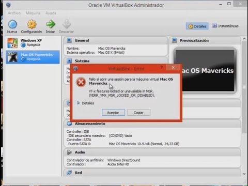The image size is (248, 186).
Task: Expand the Detalles disclosure triangle in dialog
Action: (79, 103)
